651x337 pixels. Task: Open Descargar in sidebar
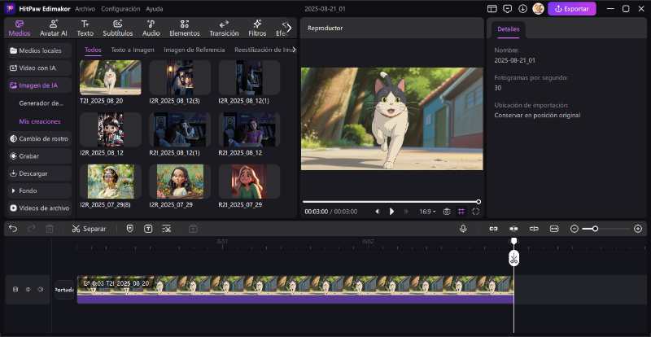40,173
